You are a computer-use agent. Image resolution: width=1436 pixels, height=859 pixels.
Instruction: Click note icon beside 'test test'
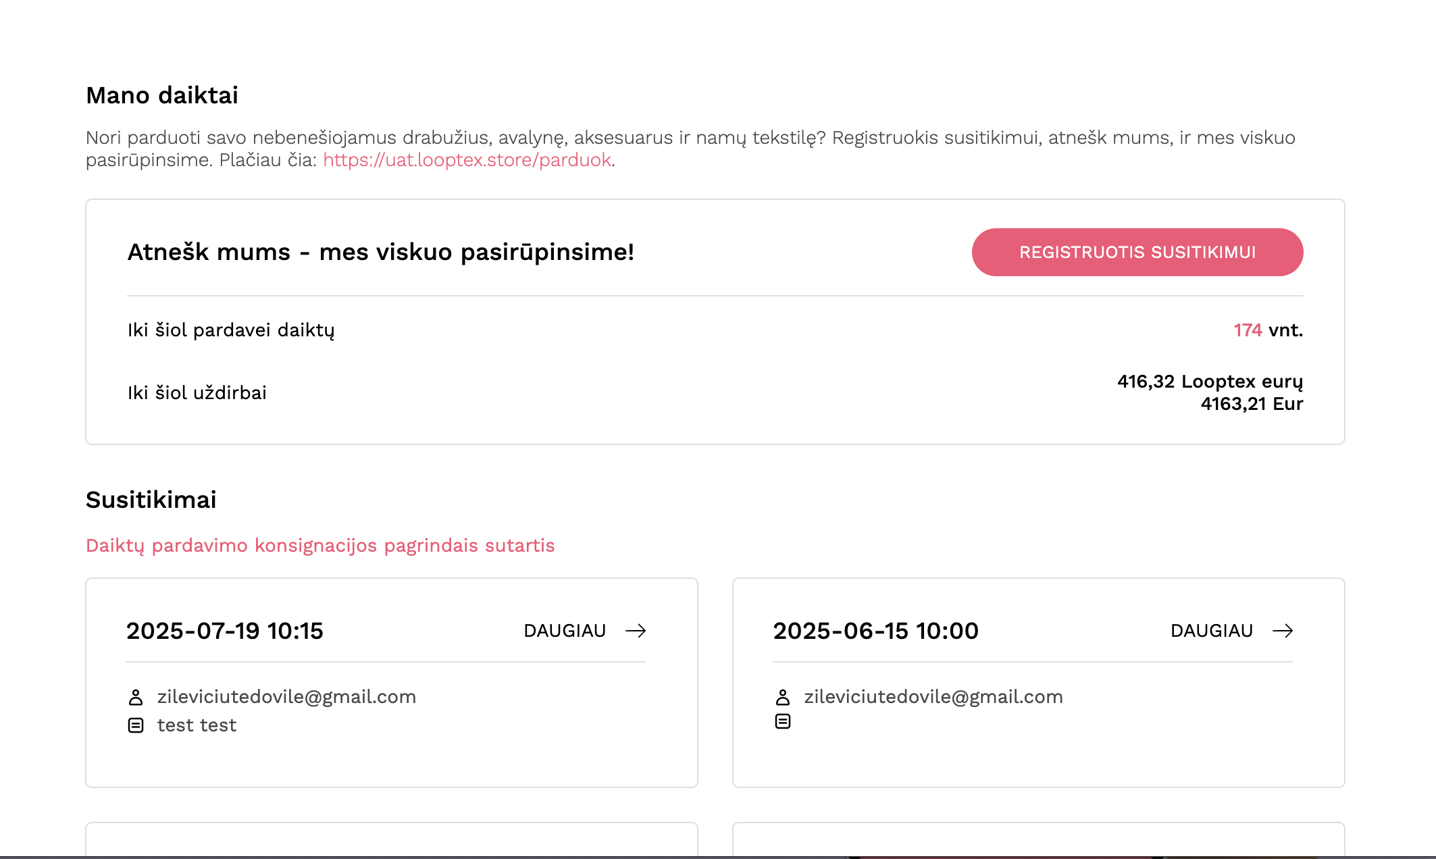136,725
